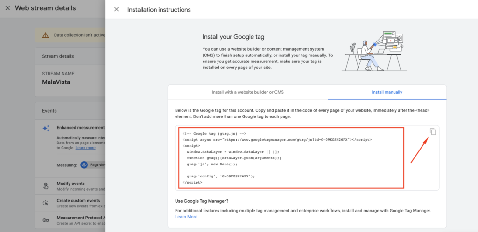Click the window.dataLayer code line
Viewport: 478px width, 232px height.
coord(233,152)
